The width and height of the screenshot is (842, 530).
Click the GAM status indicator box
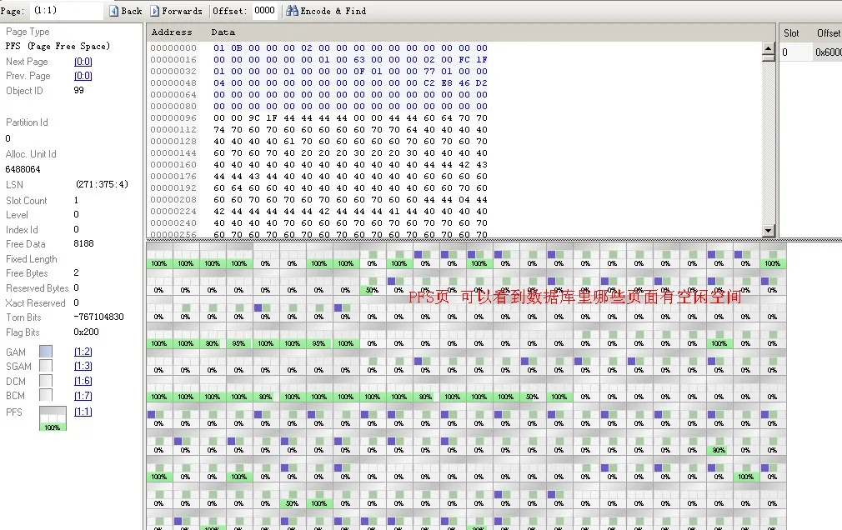[46, 352]
